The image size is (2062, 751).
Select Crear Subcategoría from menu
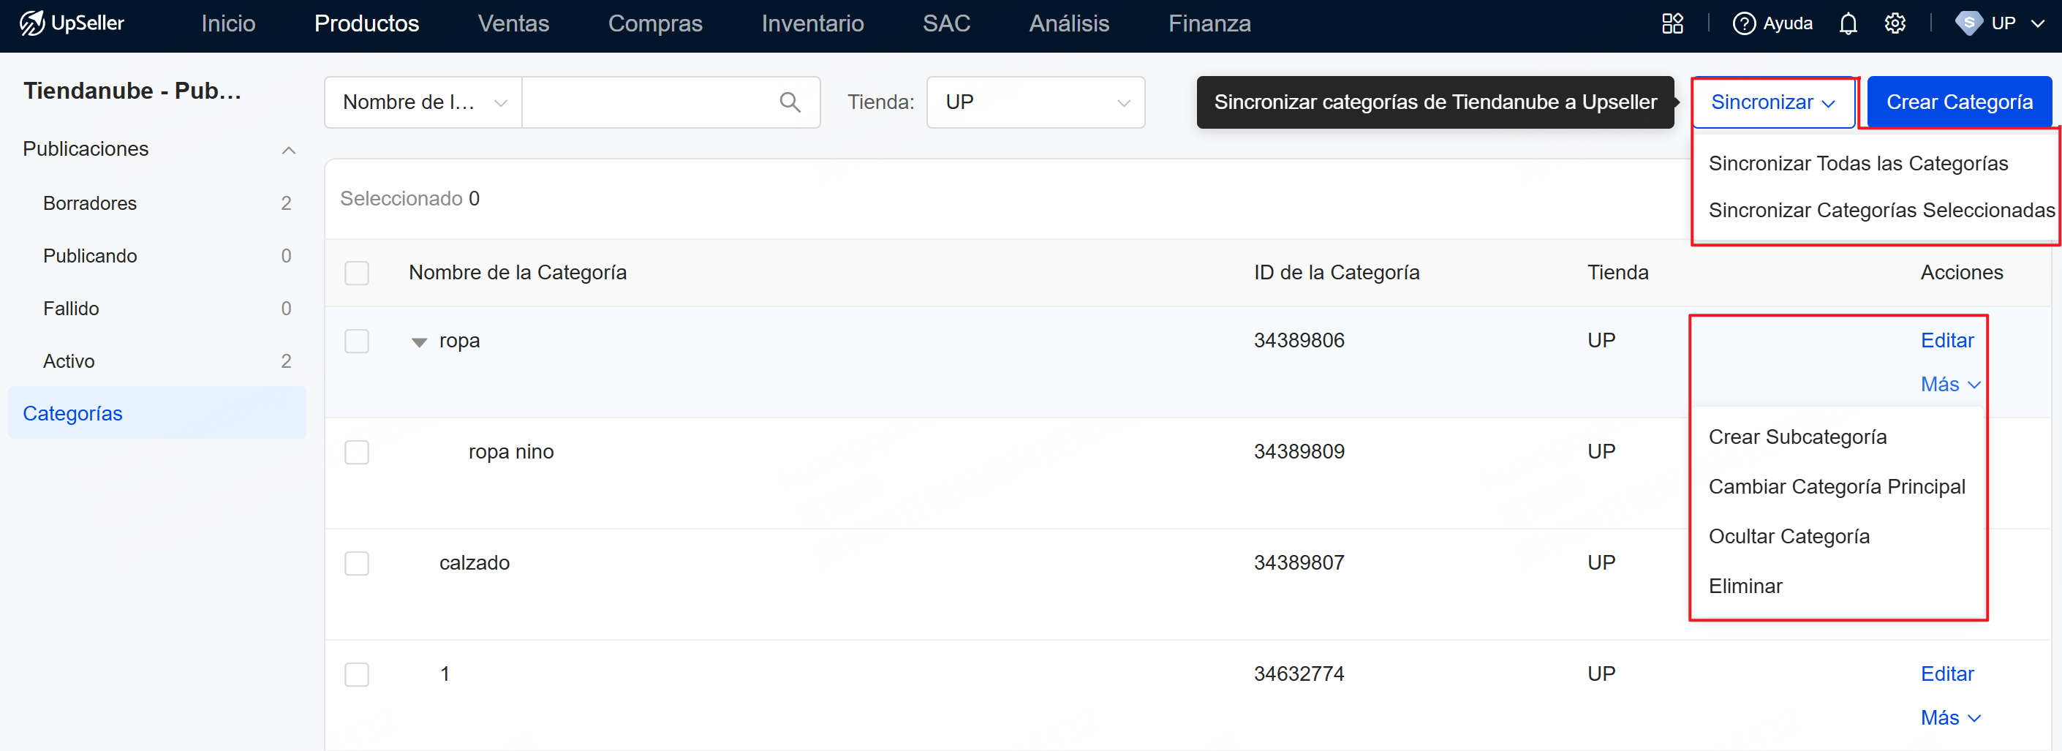(1797, 437)
